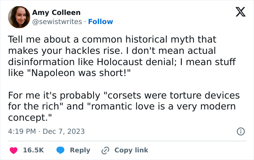Click the paragraph starting "For me it's probably"

123,107
